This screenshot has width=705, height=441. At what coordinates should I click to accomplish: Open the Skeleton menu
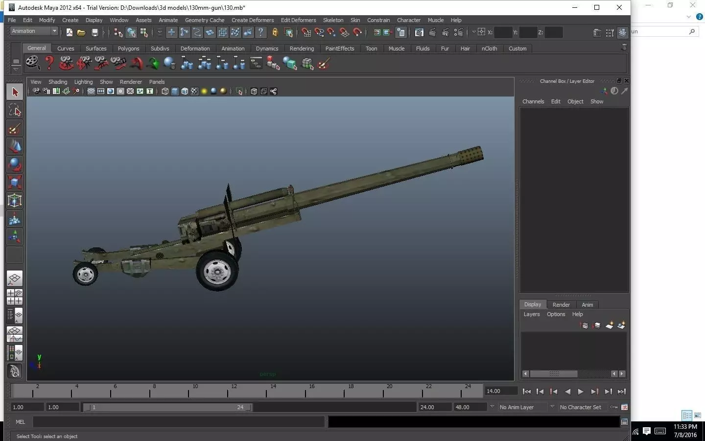(x=333, y=20)
